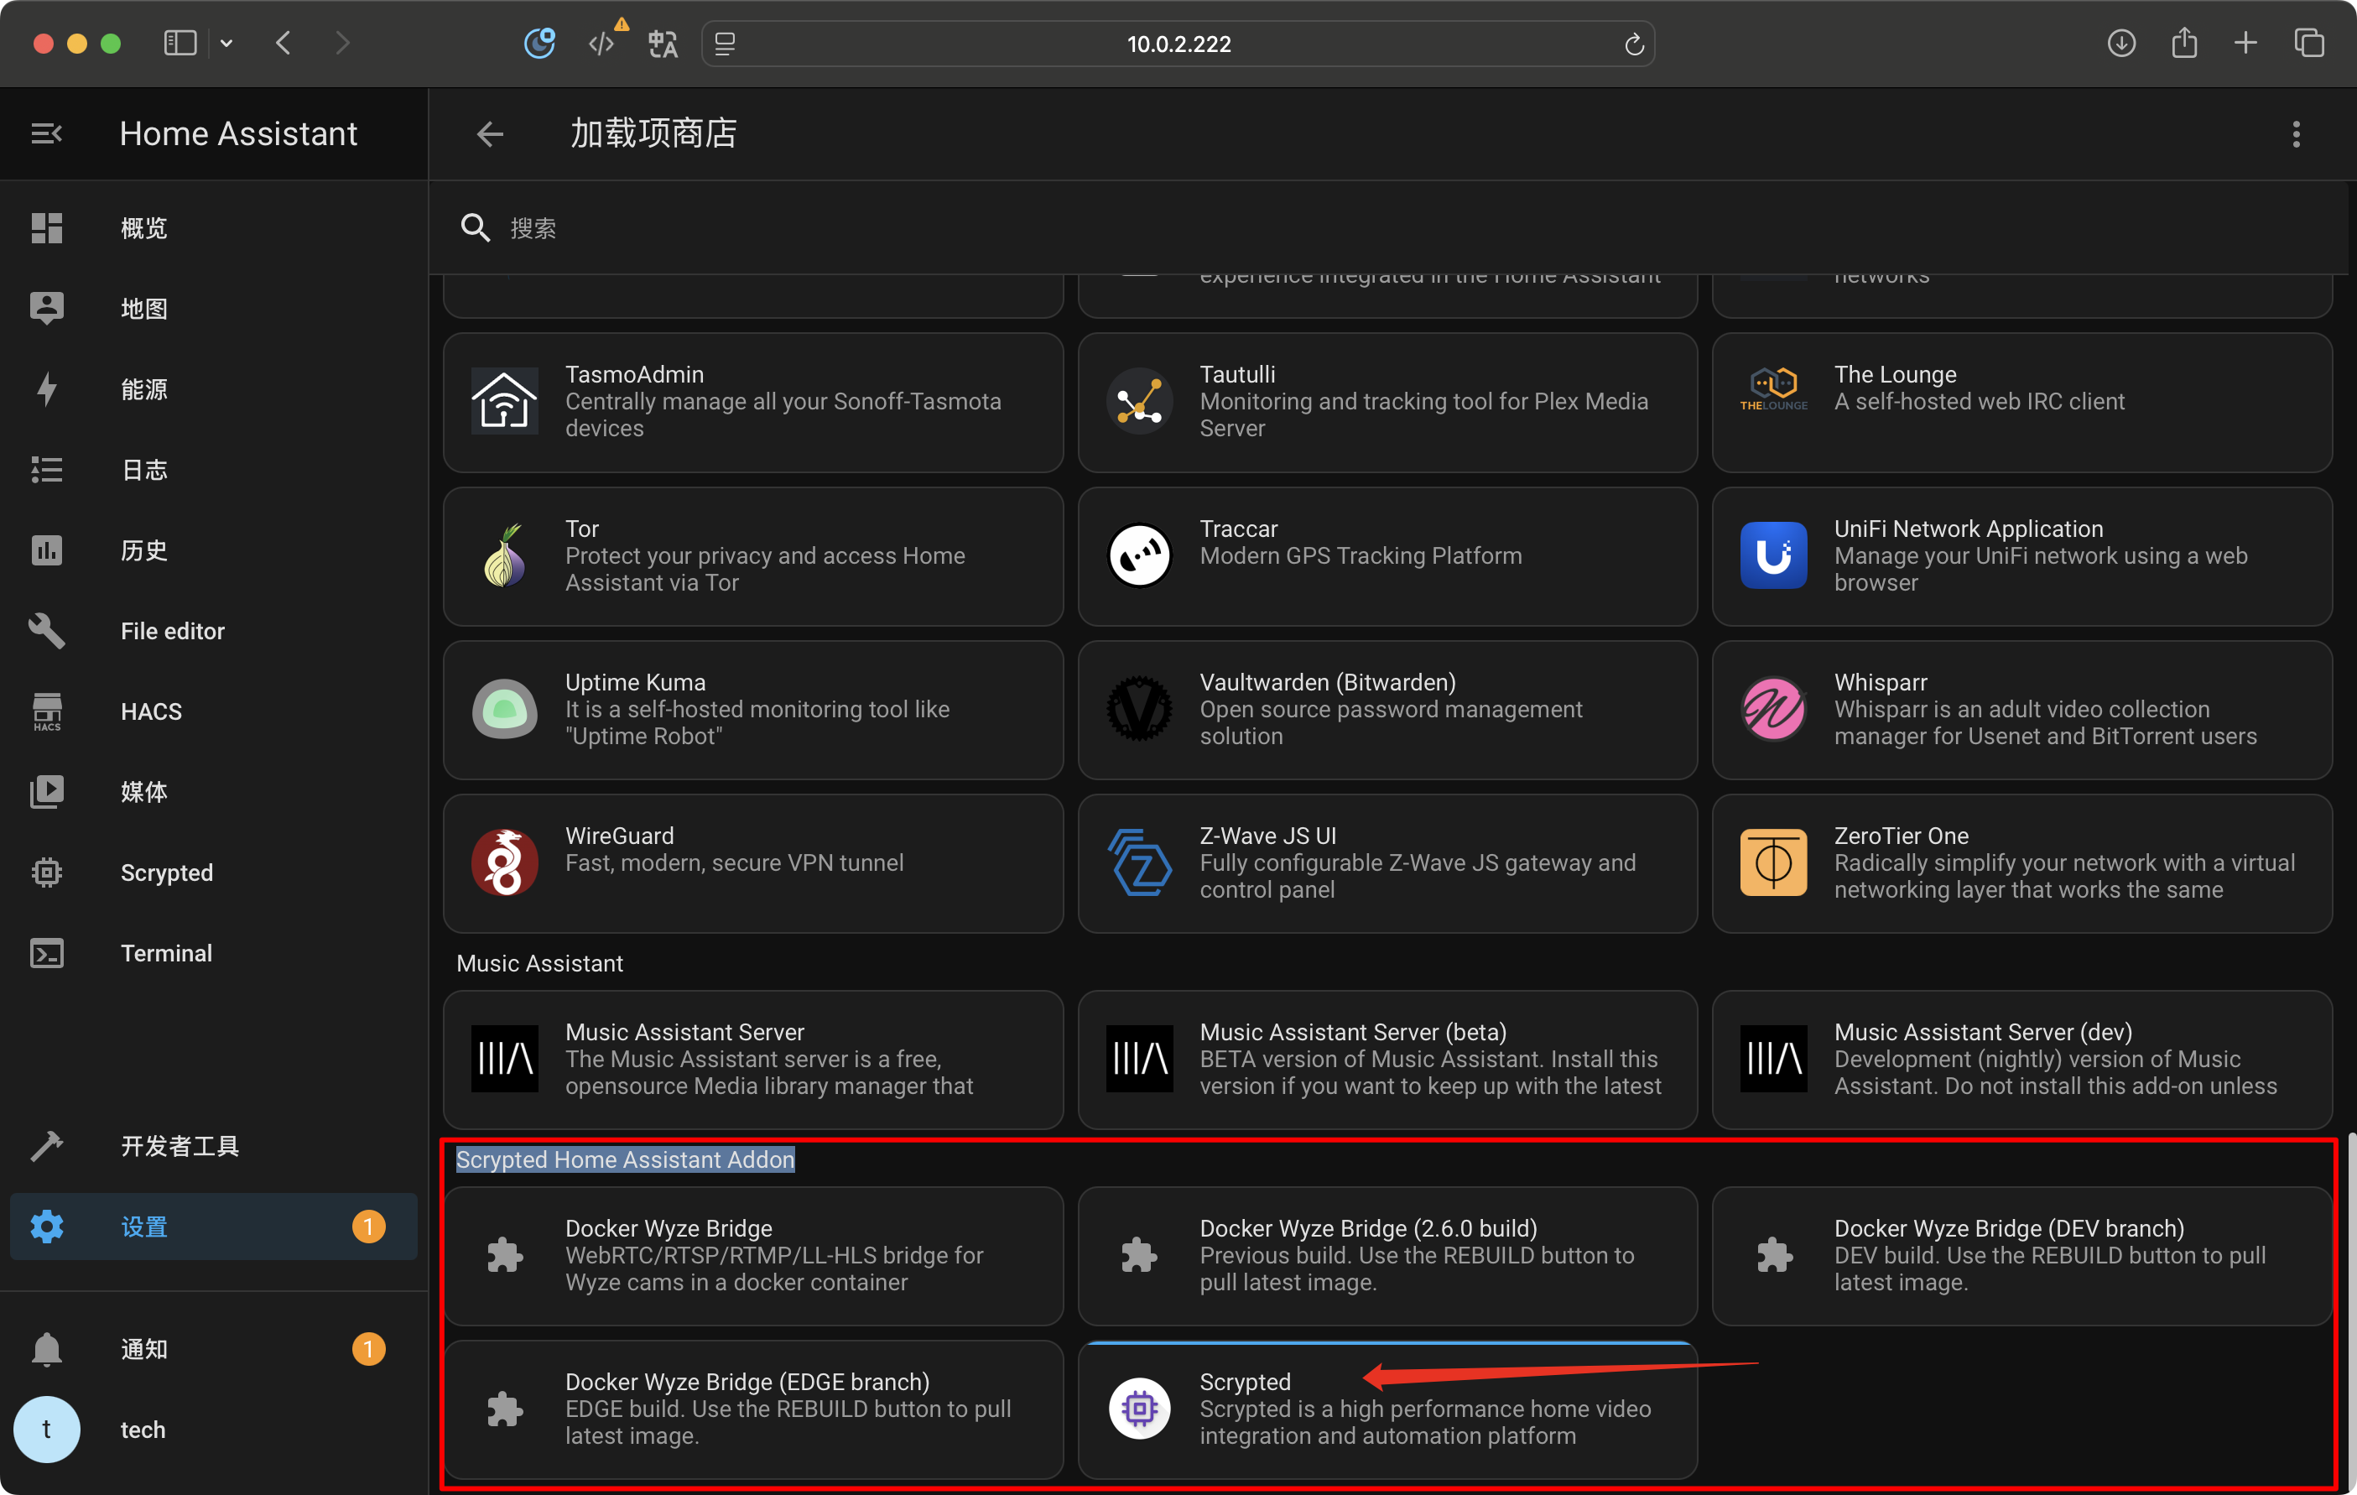The height and width of the screenshot is (1495, 2357).
Task: Click the search magnifier icon
Action: tap(475, 227)
